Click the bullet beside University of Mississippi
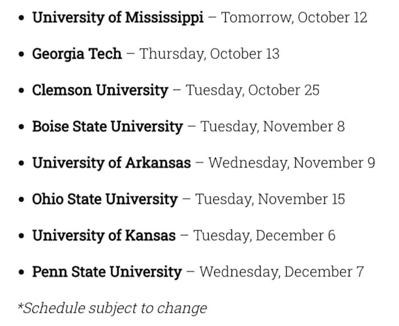Screen dimensions: 399x326 [x=22, y=18]
